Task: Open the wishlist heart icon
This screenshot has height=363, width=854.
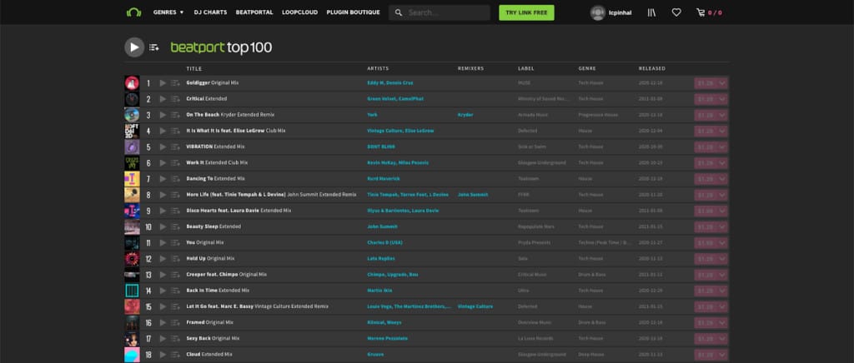Action: tap(676, 12)
